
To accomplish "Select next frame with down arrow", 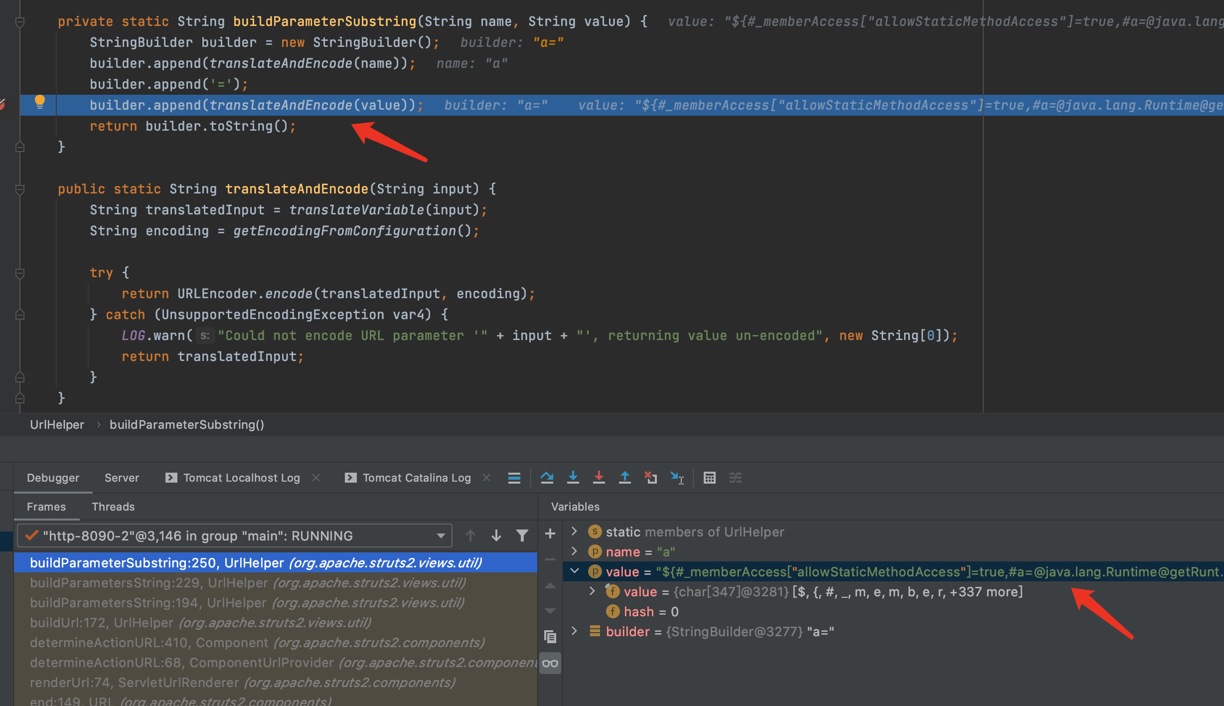I will point(496,535).
